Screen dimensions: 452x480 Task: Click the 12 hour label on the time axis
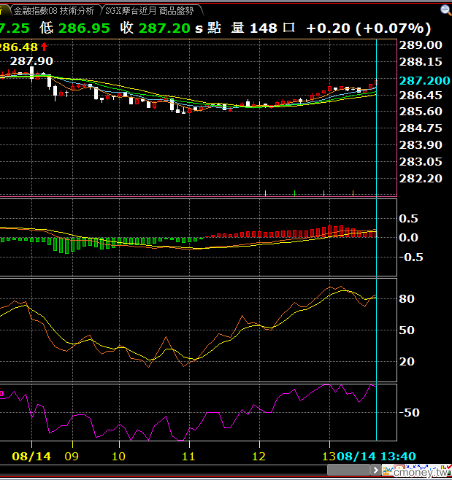(258, 457)
